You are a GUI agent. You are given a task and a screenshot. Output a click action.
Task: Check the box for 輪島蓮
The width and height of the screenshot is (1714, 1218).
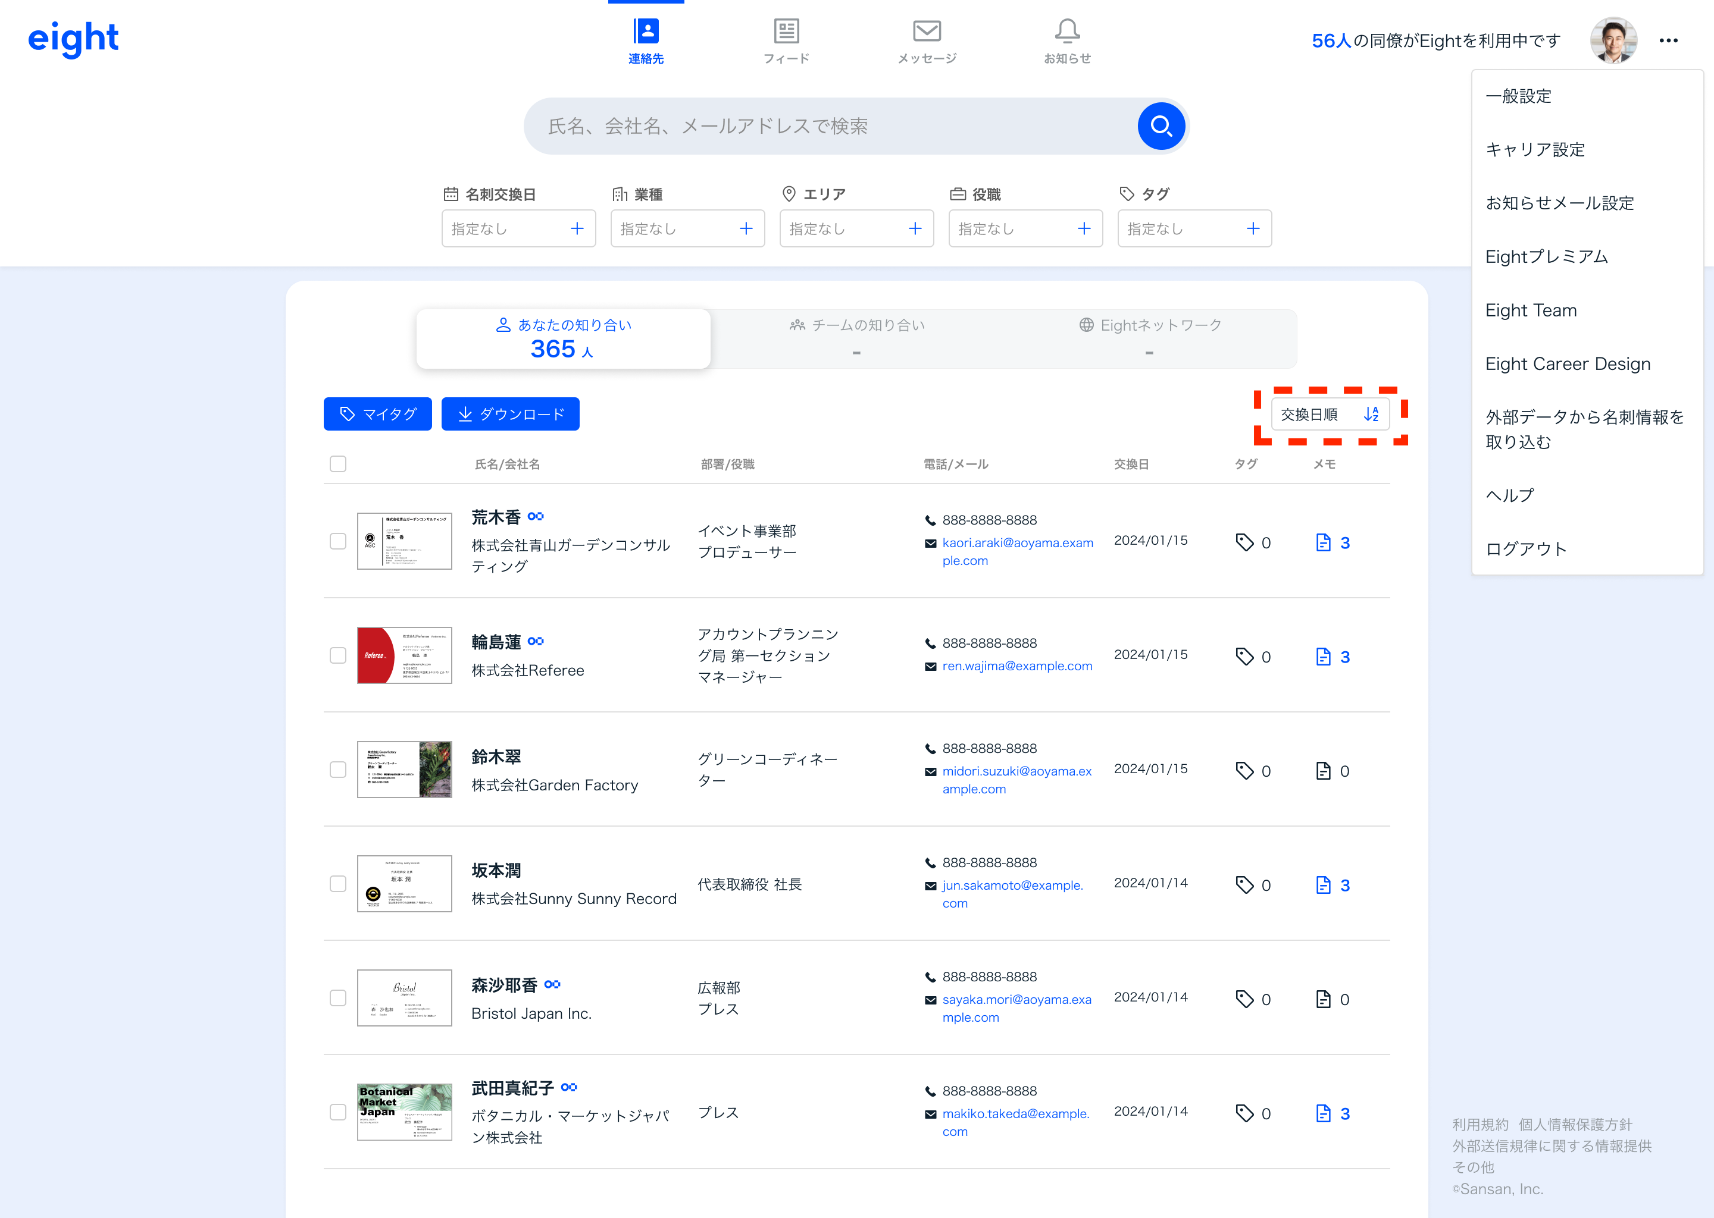[x=337, y=655]
